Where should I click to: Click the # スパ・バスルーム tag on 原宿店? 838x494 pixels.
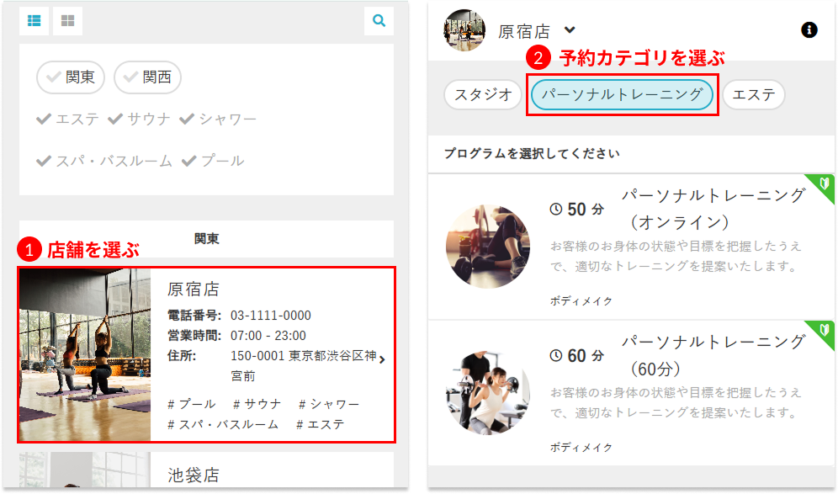(223, 424)
